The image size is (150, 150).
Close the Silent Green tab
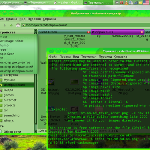88,32
